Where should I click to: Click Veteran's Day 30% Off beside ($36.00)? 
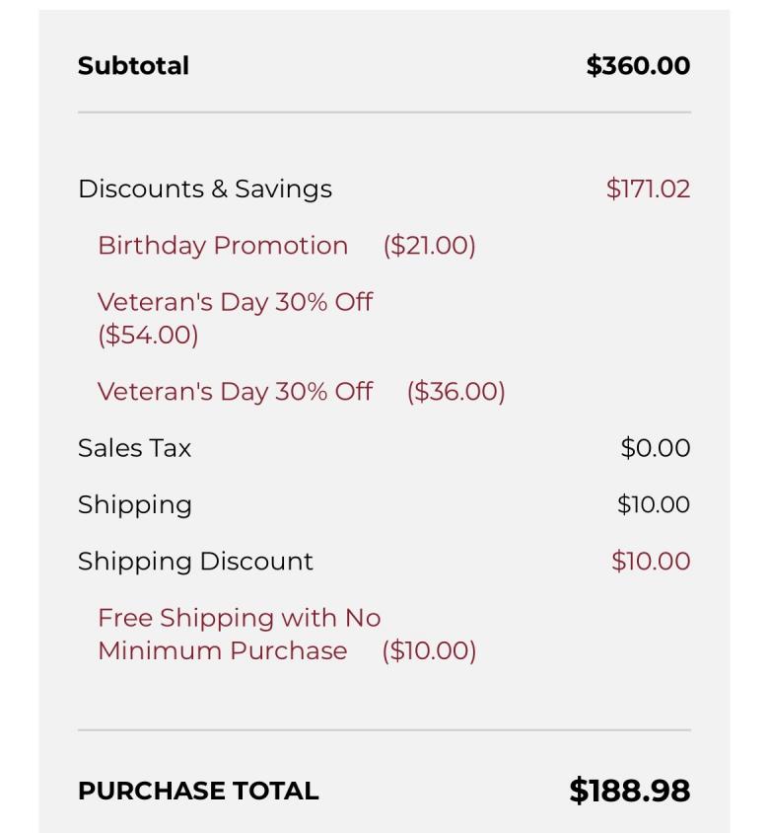[x=235, y=392]
